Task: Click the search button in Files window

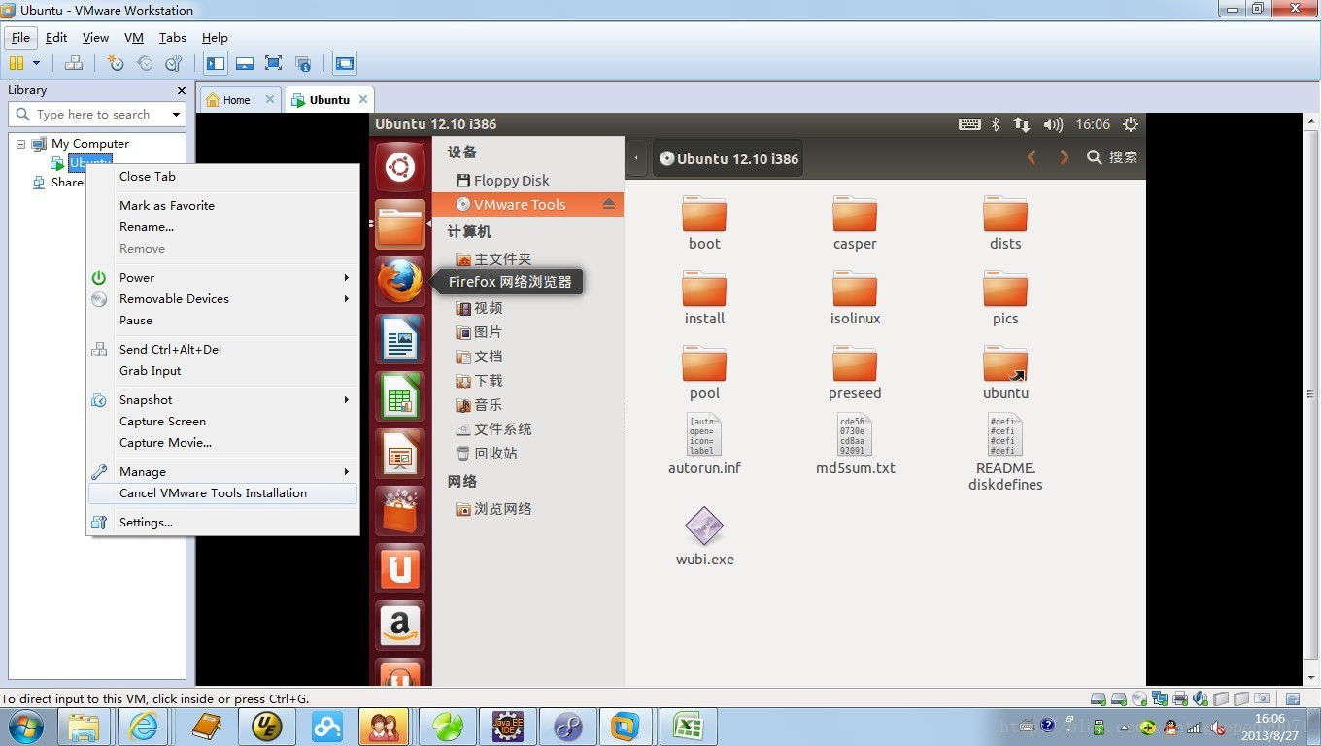Action: 1112,156
